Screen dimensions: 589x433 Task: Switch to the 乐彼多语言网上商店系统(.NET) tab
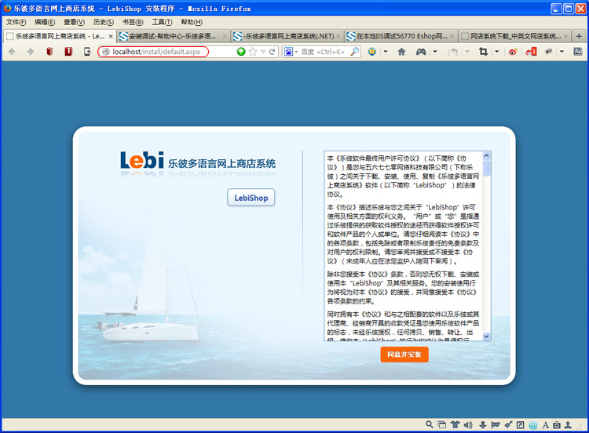point(287,36)
